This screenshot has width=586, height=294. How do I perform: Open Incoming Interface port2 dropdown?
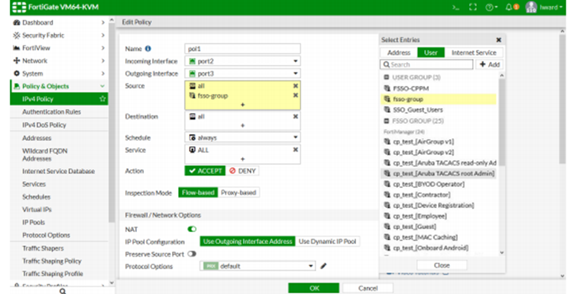pos(242,61)
